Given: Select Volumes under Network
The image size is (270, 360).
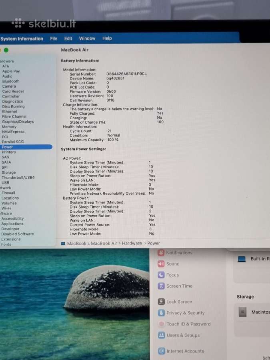Looking at the screenshot, I should 9,203.
